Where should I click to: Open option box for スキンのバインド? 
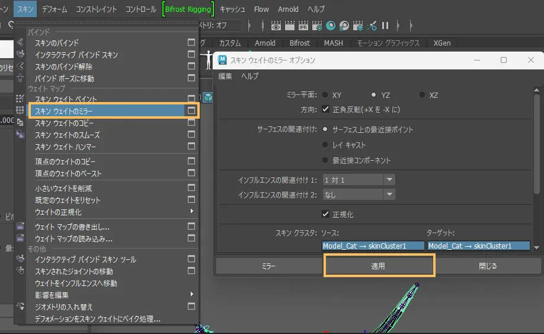point(191,43)
